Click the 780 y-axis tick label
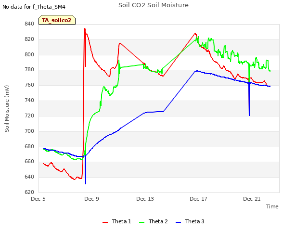Image resolution: width=308 pixels, height=231 pixels. pyautogui.click(x=29, y=70)
